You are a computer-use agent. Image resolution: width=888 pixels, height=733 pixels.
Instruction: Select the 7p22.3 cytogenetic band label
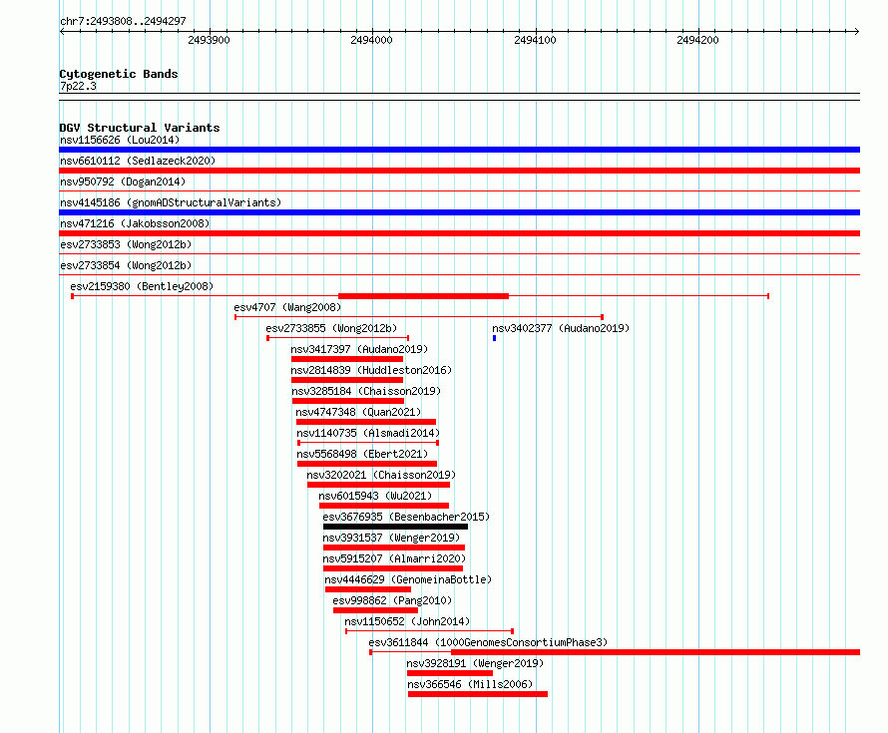coord(78,86)
